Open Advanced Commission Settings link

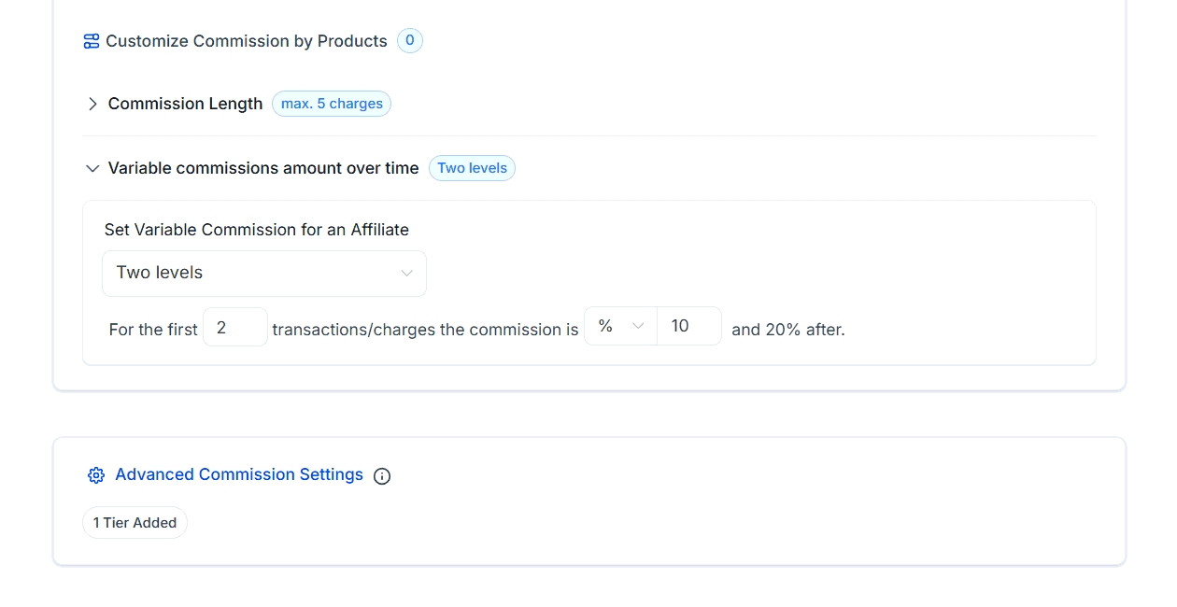click(x=239, y=474)
